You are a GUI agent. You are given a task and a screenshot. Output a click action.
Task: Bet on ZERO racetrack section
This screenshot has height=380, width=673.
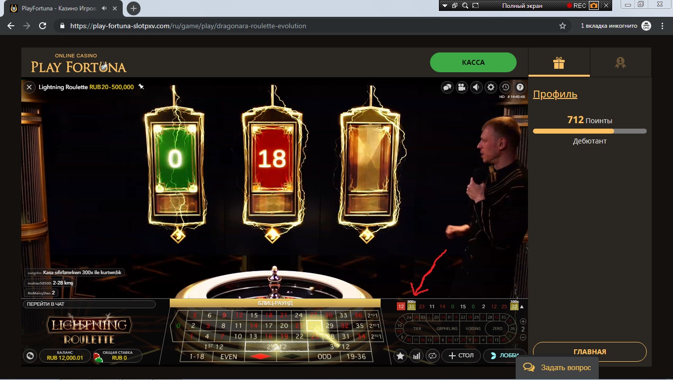coord(497,329)
